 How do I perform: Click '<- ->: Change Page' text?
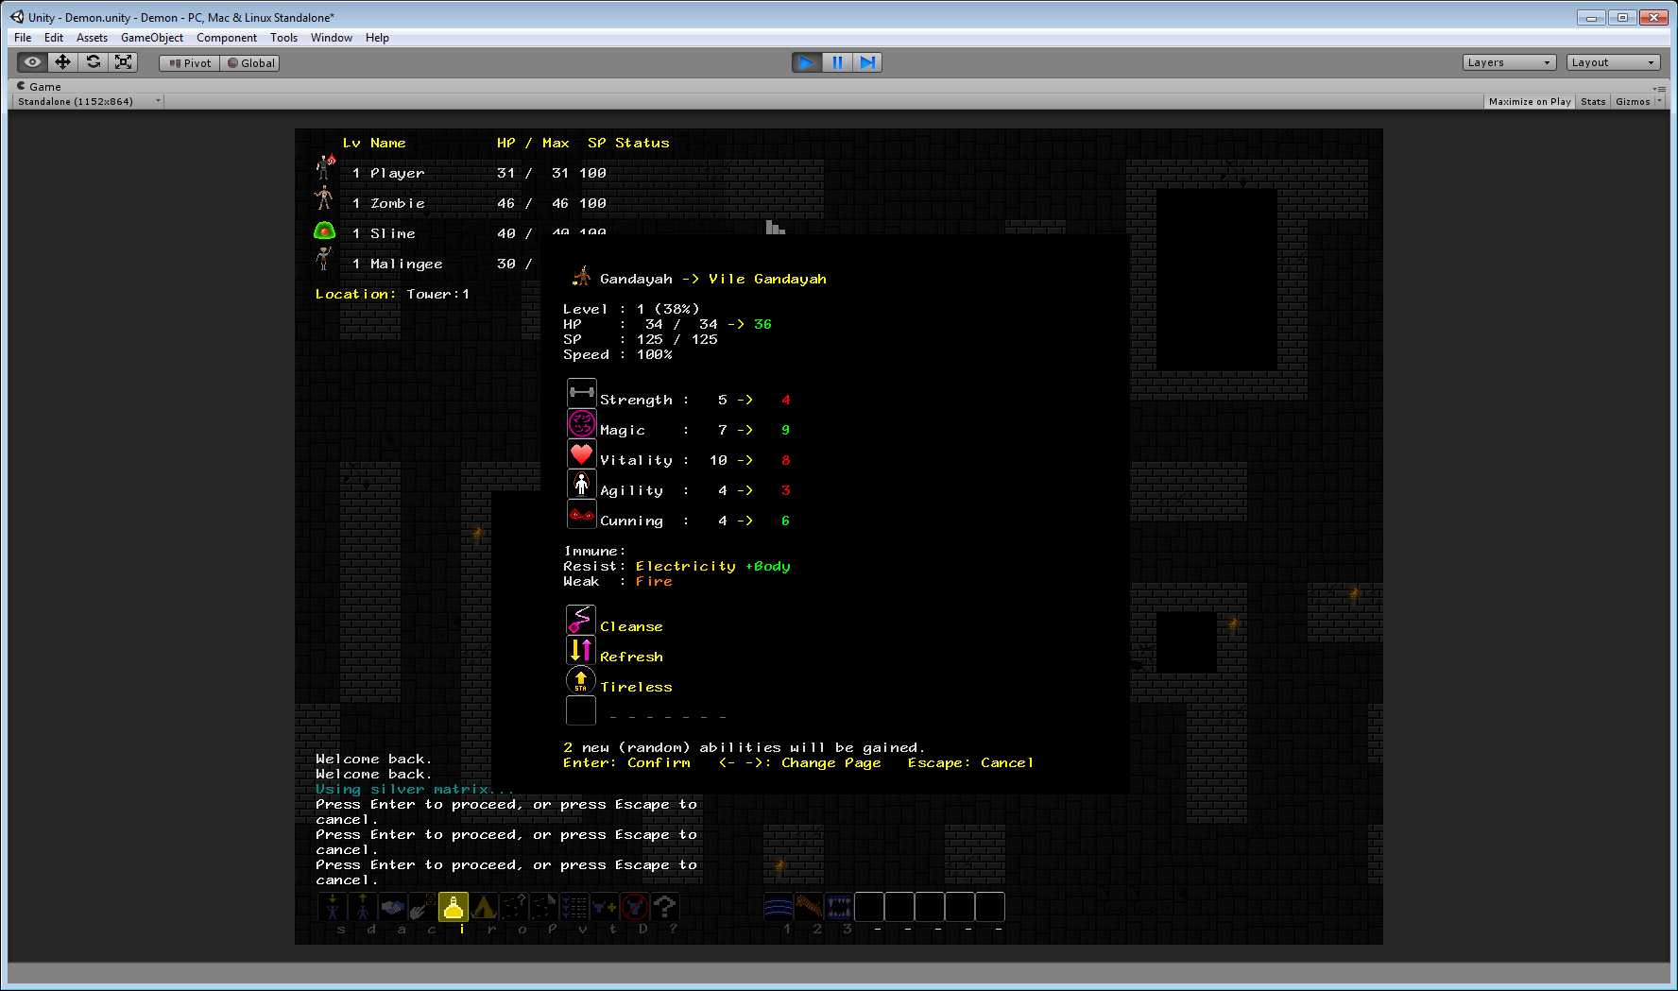799,762
